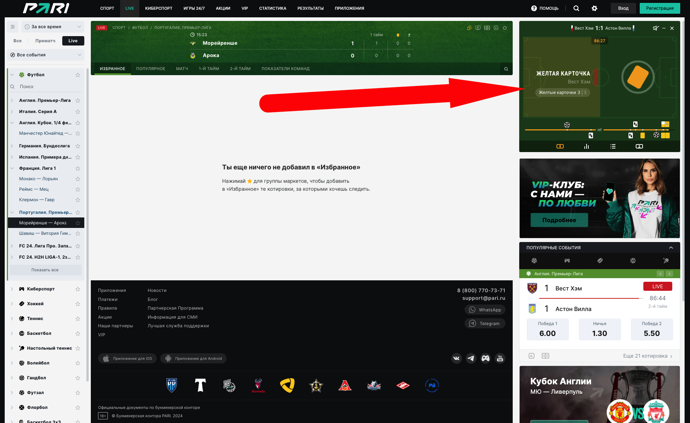Viewport: 690px width, 423px height.
Task: Open the Все события dropdown
Action: (x=46, y=55)
